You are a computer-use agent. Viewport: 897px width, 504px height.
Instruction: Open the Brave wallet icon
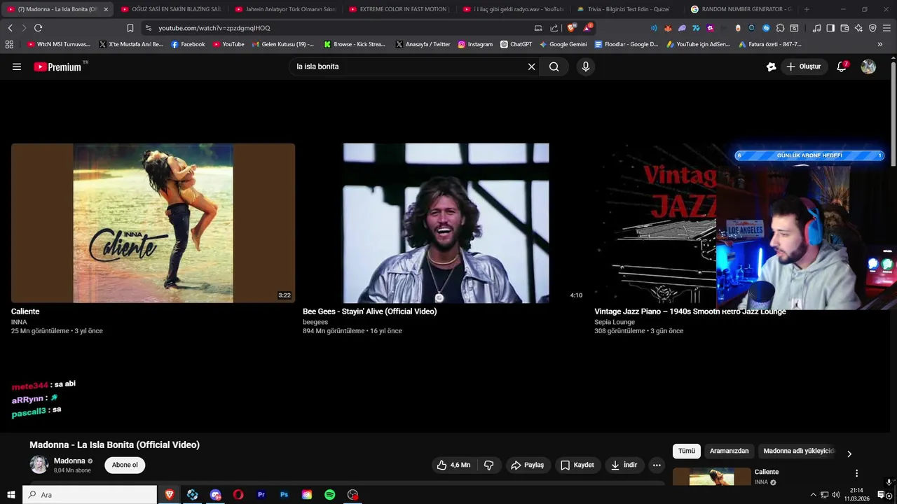click(x=844, y=28)
